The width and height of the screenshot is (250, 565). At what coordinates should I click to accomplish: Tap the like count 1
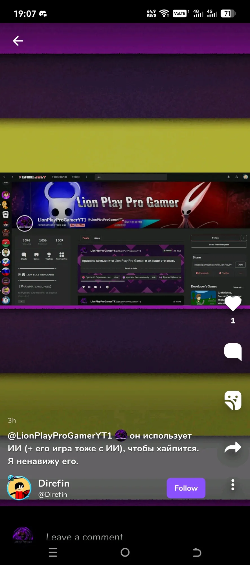tap(233, 321)
